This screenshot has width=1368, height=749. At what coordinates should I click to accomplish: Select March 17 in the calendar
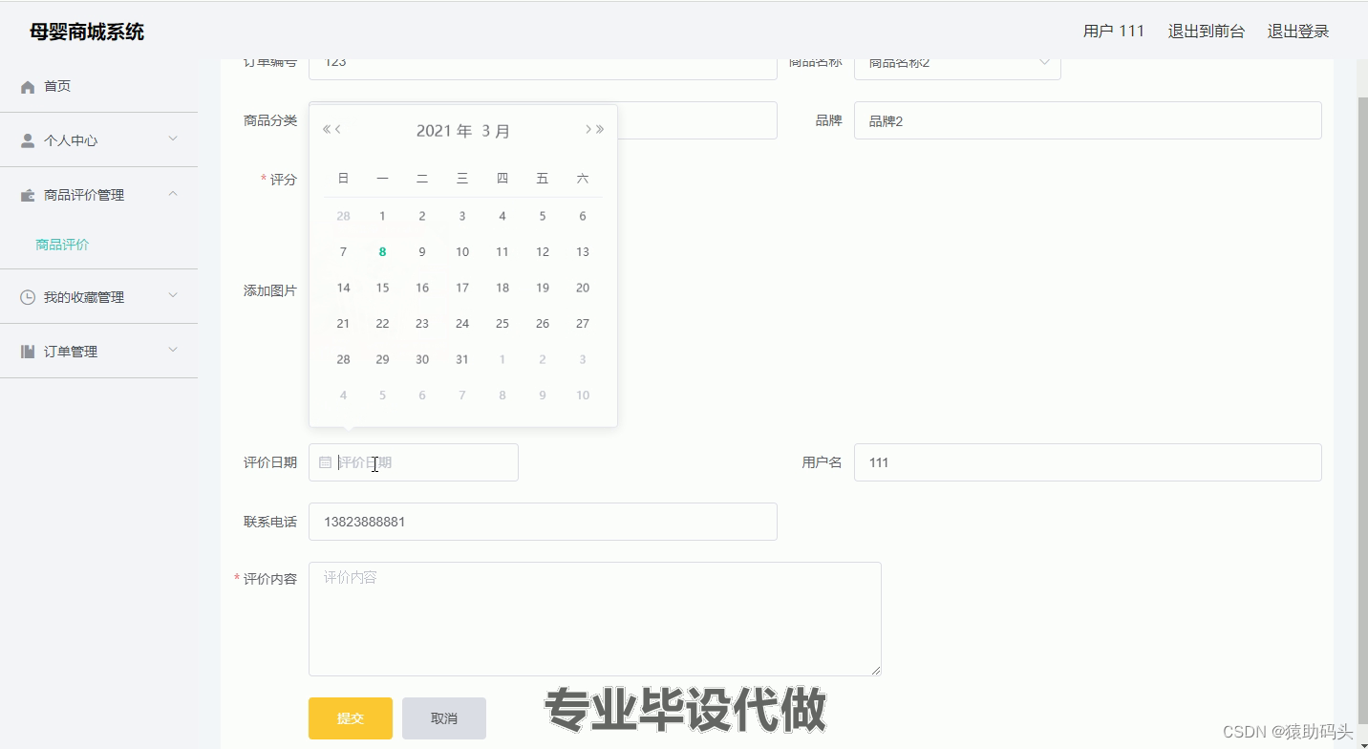tap(462, 288)
